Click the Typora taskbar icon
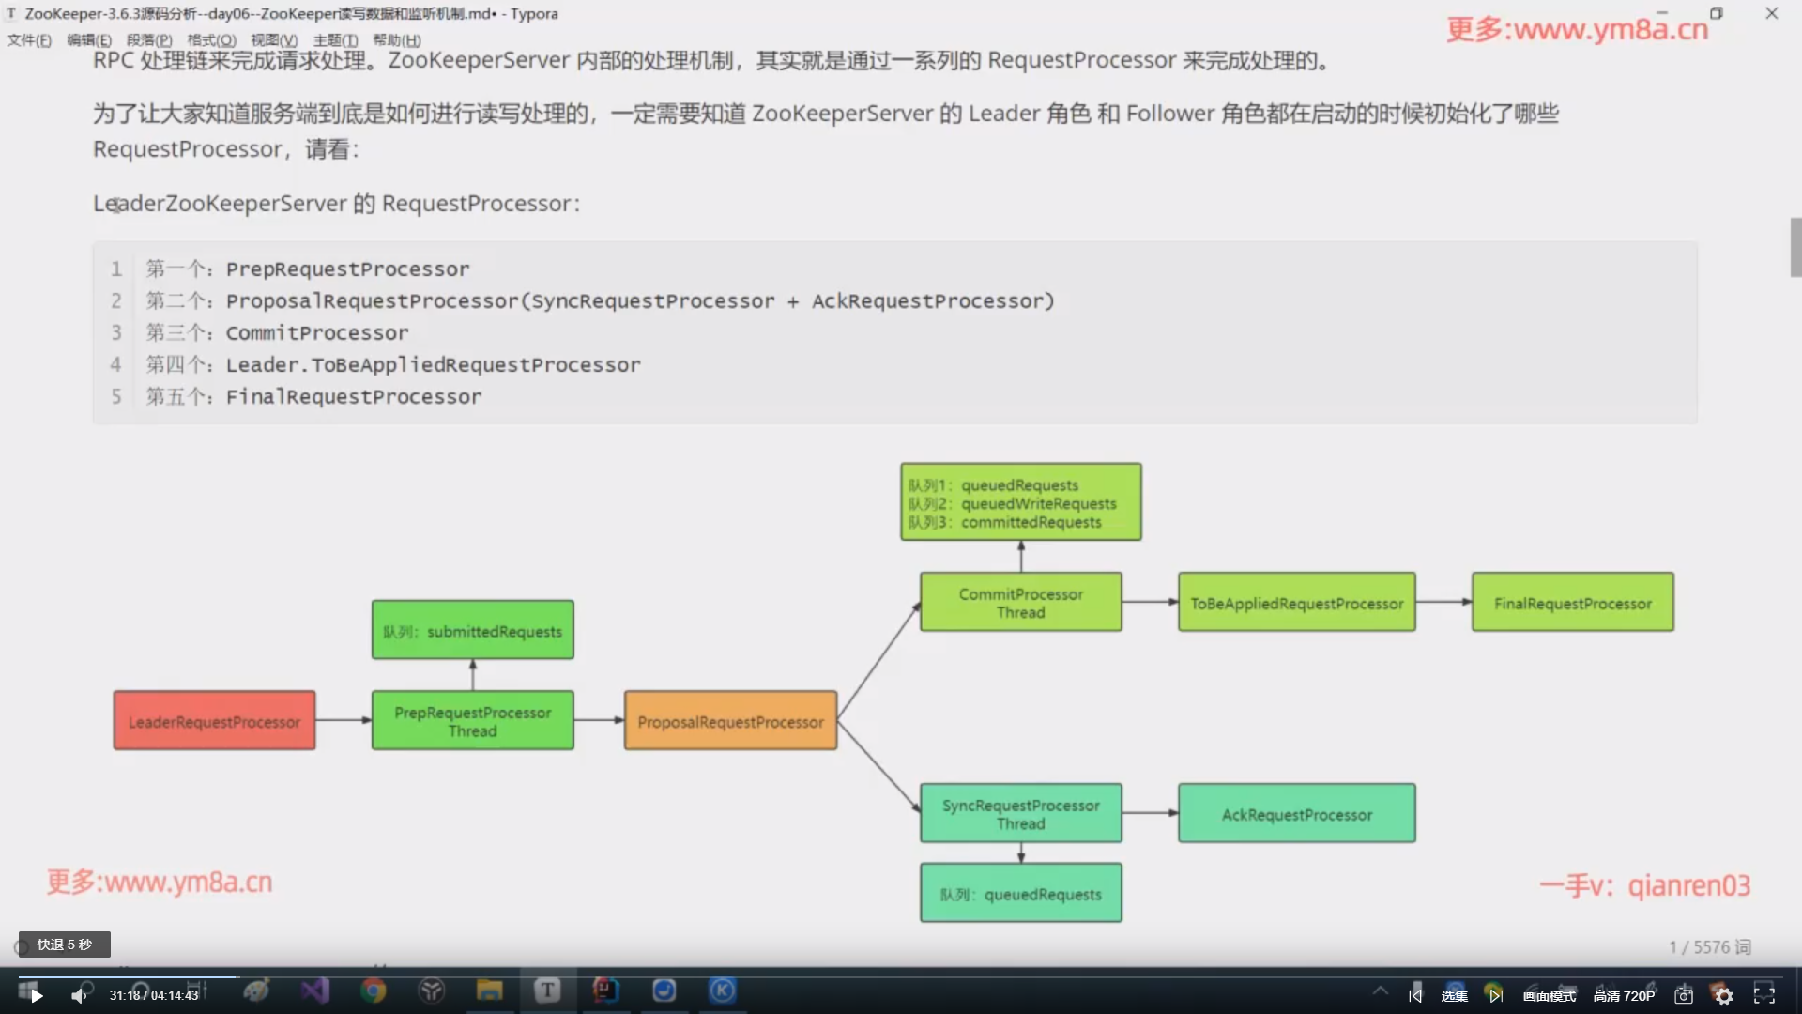 click(547, 991)
